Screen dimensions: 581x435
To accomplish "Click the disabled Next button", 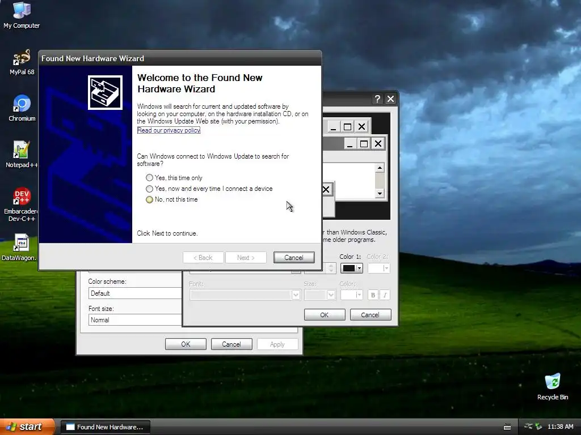I will click(x=246, y=258).
